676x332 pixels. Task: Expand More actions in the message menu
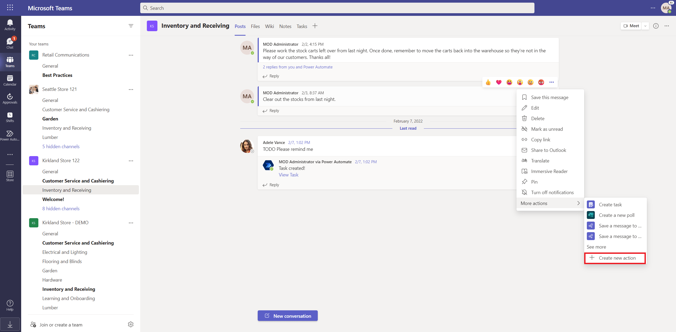[x=550, y=203]
